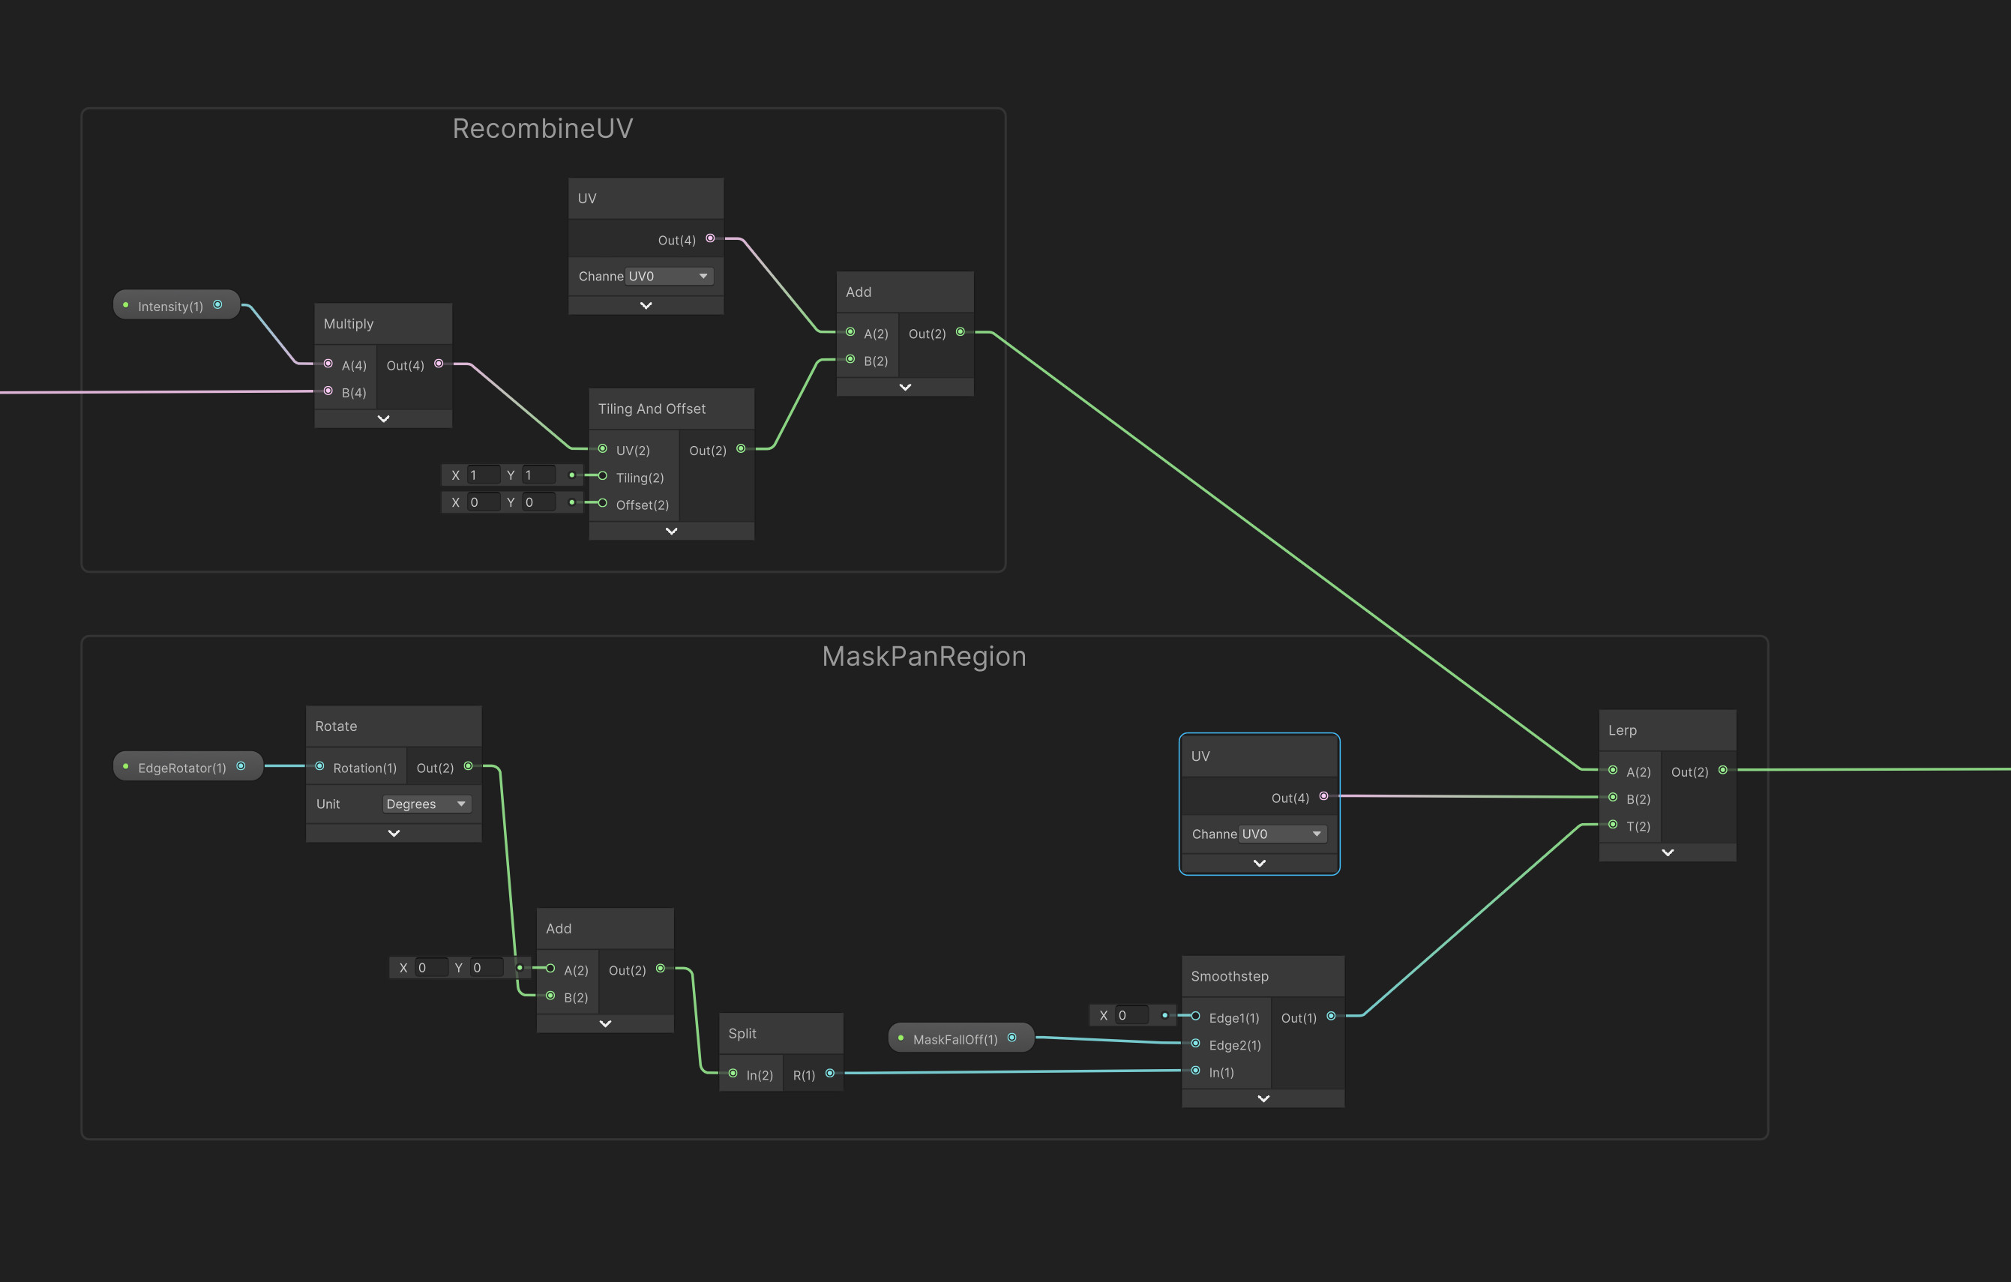The height and width of the screenshot is (1282, 2011).
Task: Click the Edge1(1) input port on Smoothstep
Action: coord(1196,1017)
